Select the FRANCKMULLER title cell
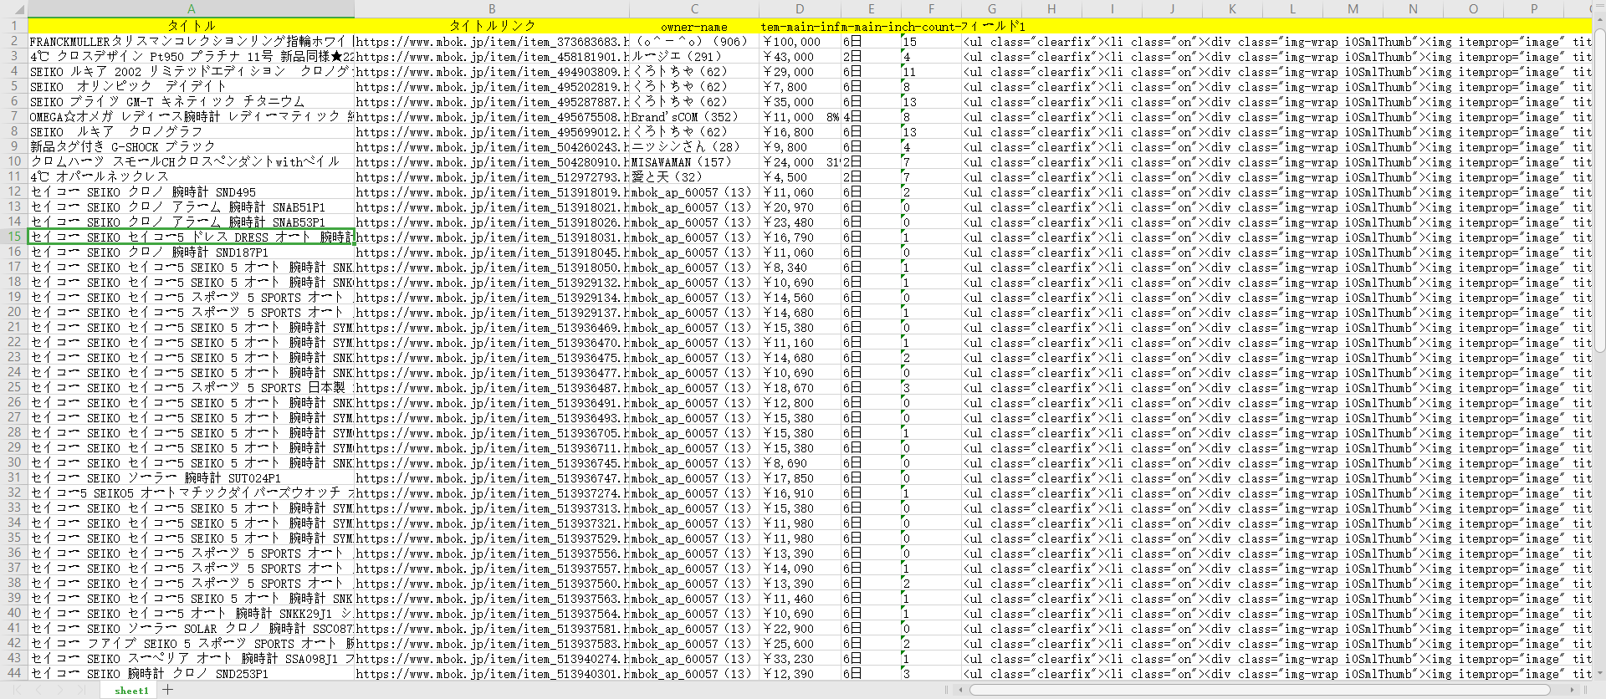The height and width of the screenshot is (699, 1606). [191, 41]
